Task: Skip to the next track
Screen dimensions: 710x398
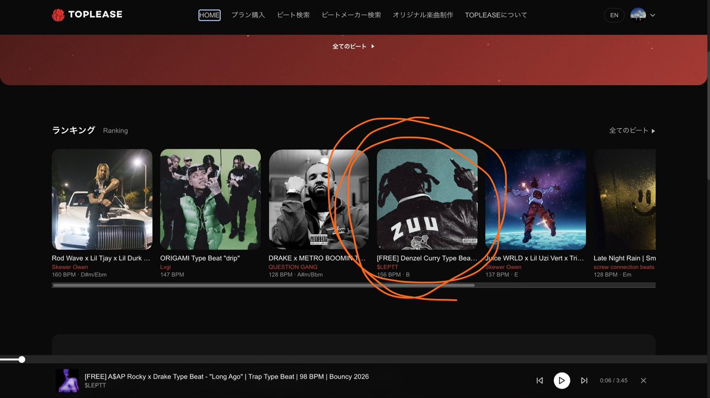Action: (584, 381)
